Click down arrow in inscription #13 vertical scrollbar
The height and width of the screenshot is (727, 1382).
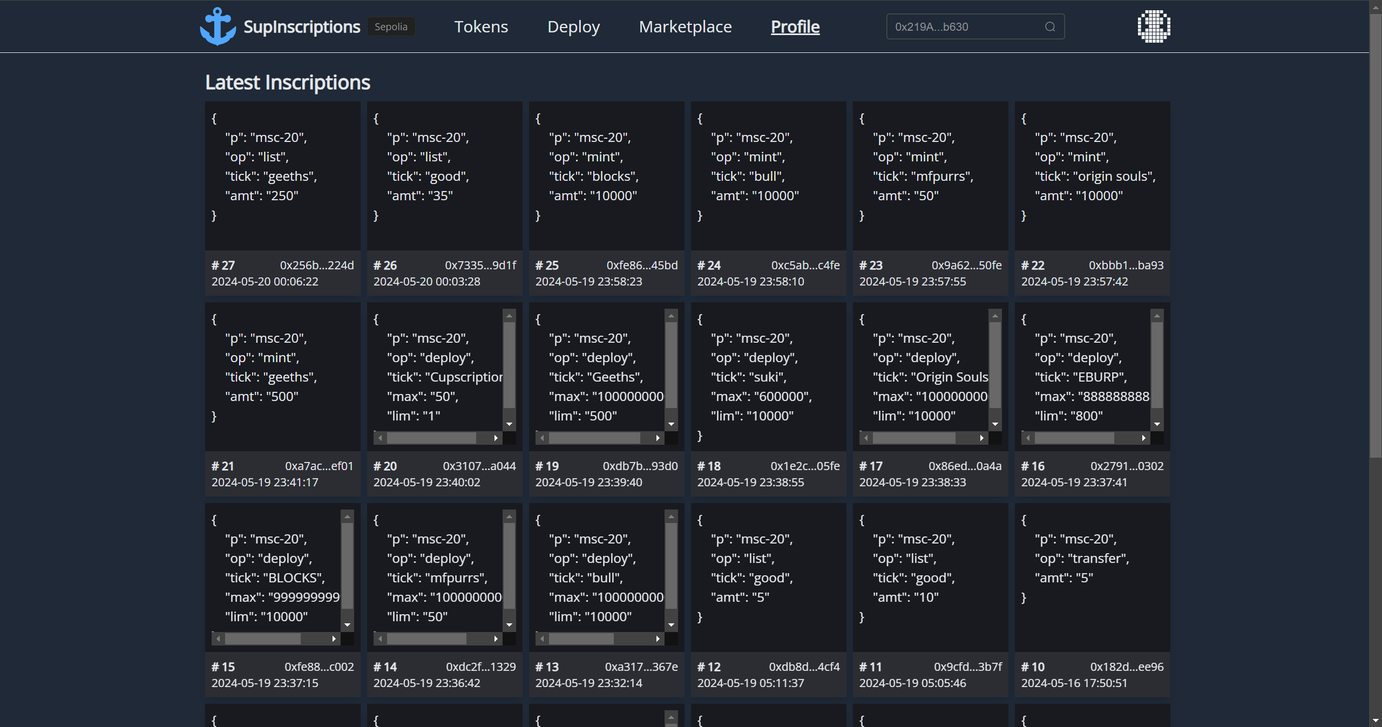coord(671,625)
